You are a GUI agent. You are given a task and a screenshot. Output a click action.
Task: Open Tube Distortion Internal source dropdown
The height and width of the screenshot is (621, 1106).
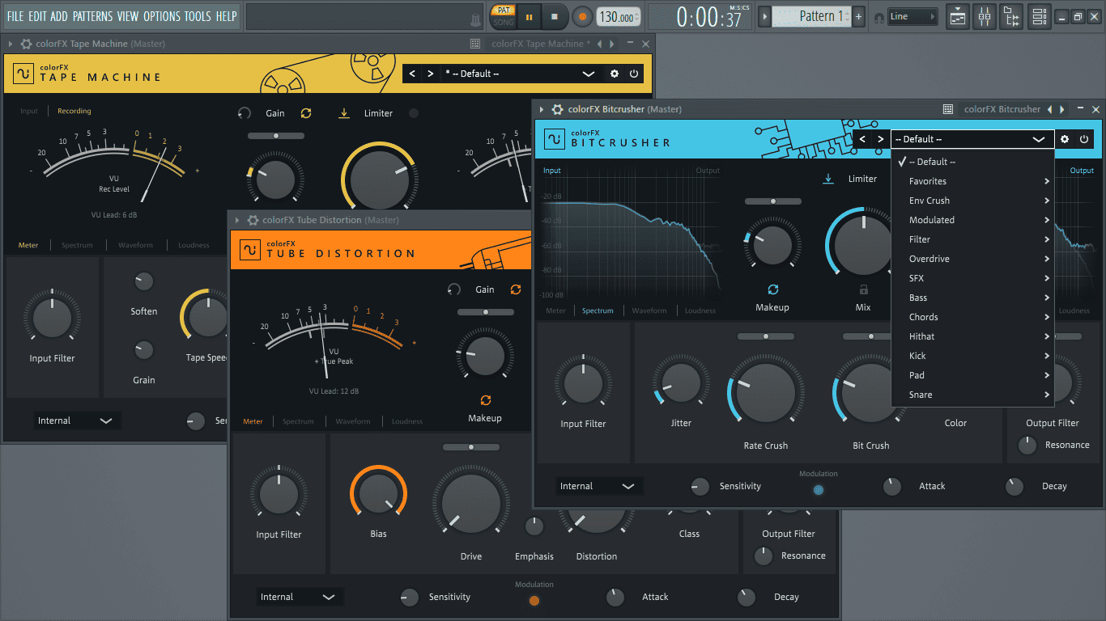pos(299,597)
